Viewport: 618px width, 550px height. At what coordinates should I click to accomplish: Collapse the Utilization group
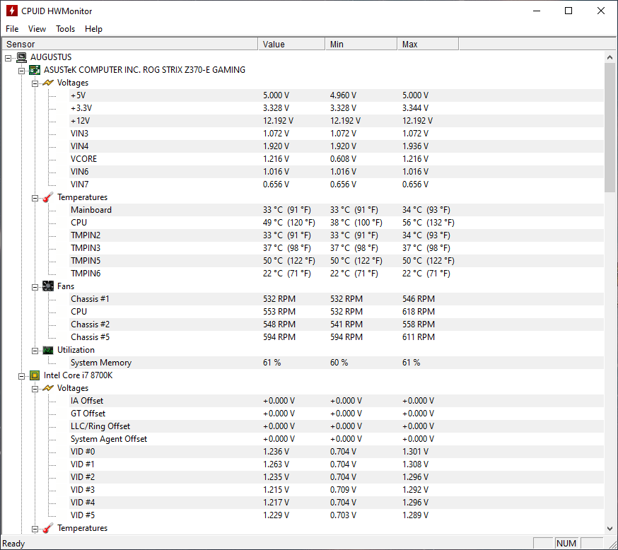(x=35, y=351)
